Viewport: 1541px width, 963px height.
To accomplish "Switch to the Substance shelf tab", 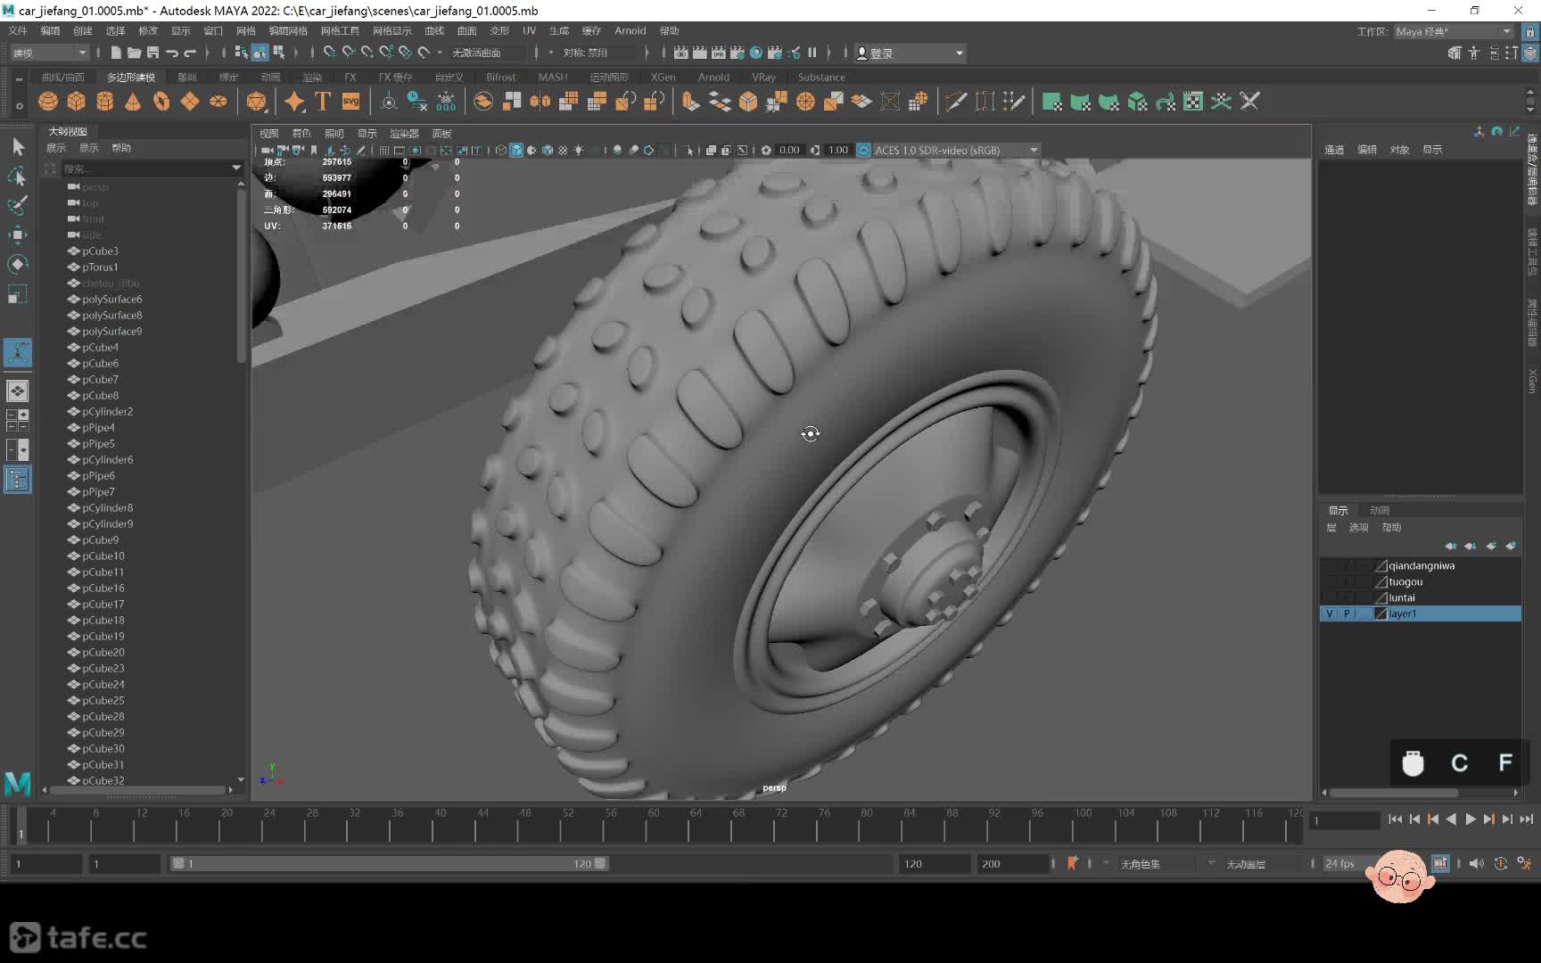I will 821,78.
